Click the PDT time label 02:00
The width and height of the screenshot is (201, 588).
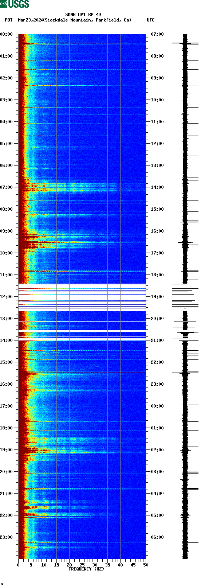point(7,78)
